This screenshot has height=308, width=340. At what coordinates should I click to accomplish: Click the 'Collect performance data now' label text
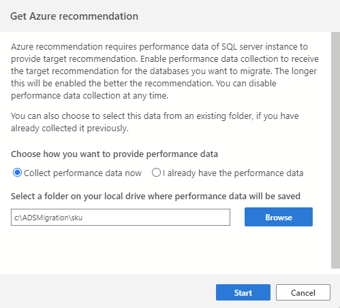point(82,173)
